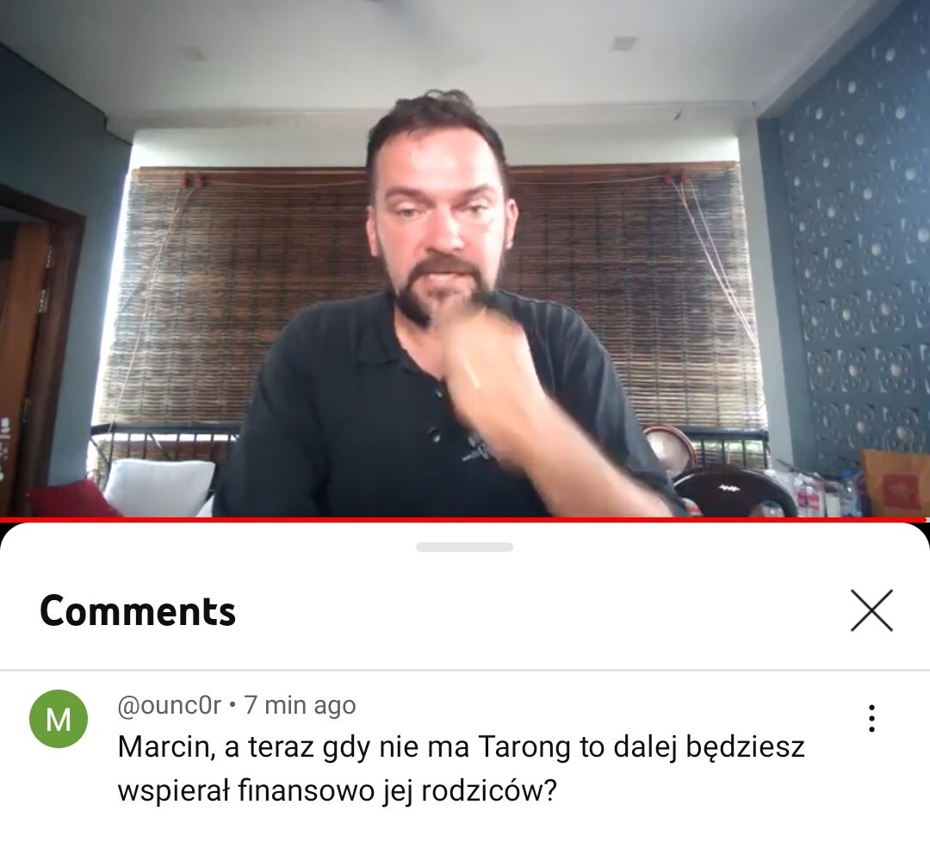Open the three-dot menu on @ounc0r's comment
The height and width of the screenshot is (848, 930).
[x=871, y=718]
